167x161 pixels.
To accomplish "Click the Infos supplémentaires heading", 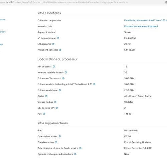I will click(x=52, y=123).
